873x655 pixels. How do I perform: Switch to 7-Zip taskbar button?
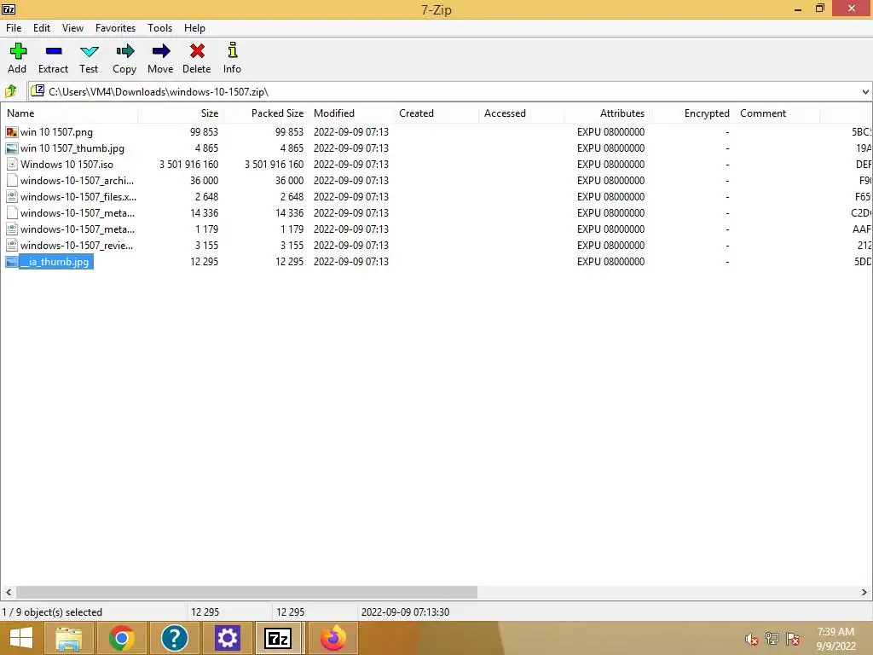pyautogui.click(x=278, y=638)
